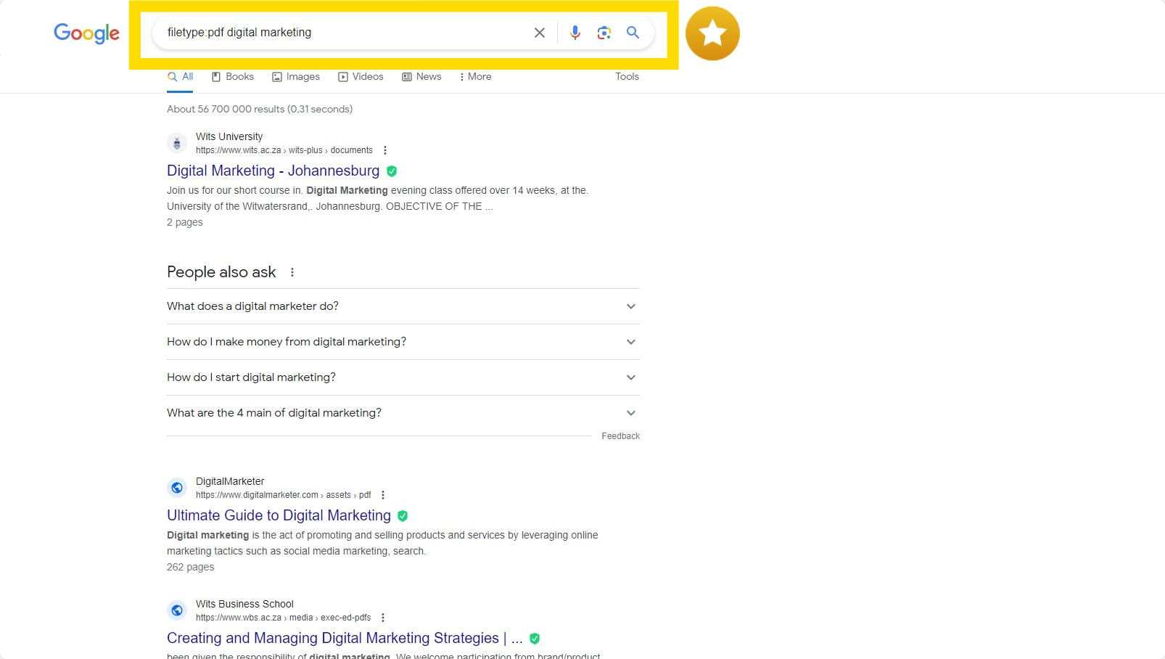Image resolution: width=1165 pixels, height=659 pixels.
Task: Open options menu for Wits Business School result
Action: click(x=383, y=618)
